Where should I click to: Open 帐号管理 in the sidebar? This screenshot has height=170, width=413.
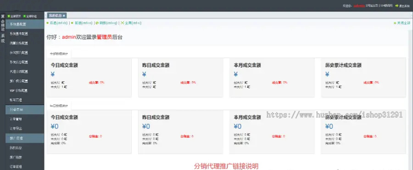(16, 100)
